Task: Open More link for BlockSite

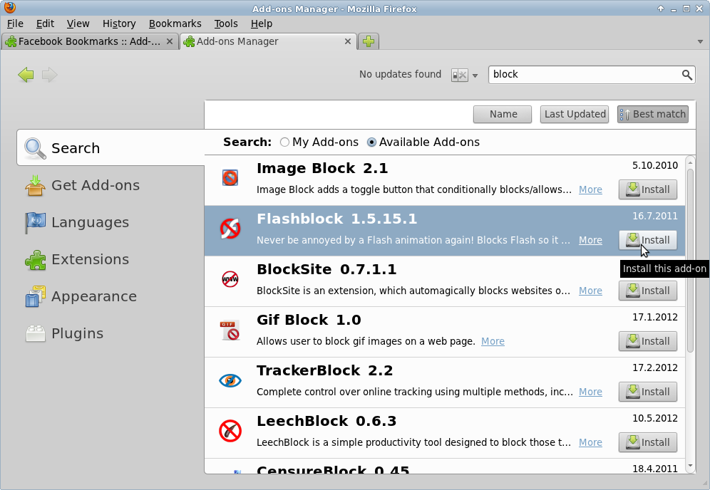Action: [x=590, y=291]
